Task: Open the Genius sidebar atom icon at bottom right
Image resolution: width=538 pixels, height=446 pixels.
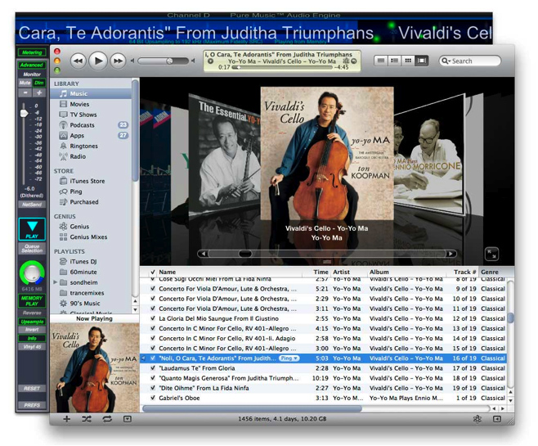Action: [477, 419]
